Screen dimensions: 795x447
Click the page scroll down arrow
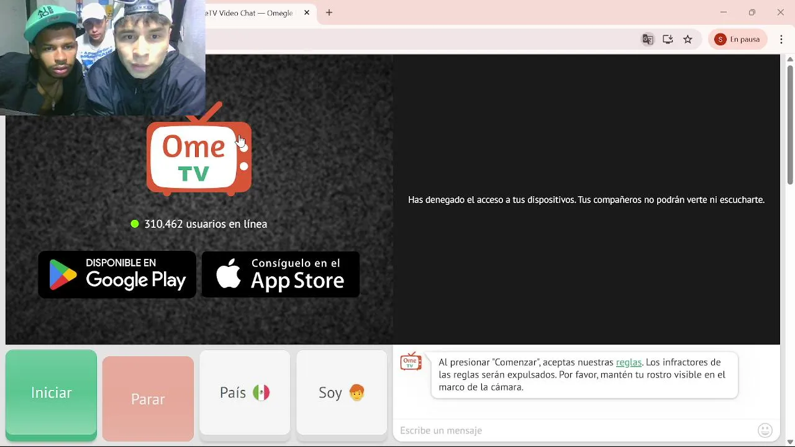pos(790,442)
